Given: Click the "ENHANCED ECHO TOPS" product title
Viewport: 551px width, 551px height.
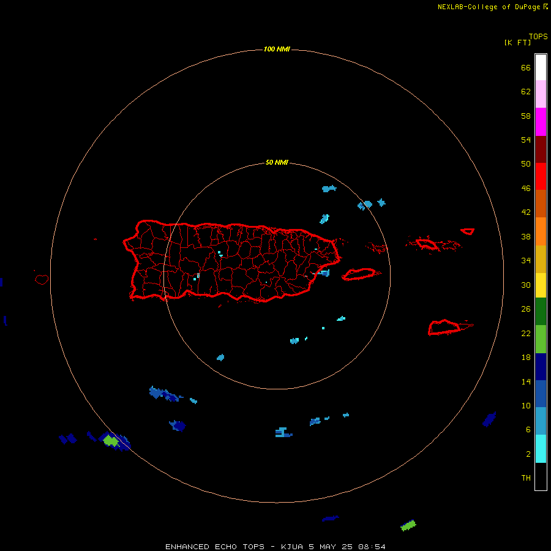Looking at the screenshot, I should click(215, 547).
